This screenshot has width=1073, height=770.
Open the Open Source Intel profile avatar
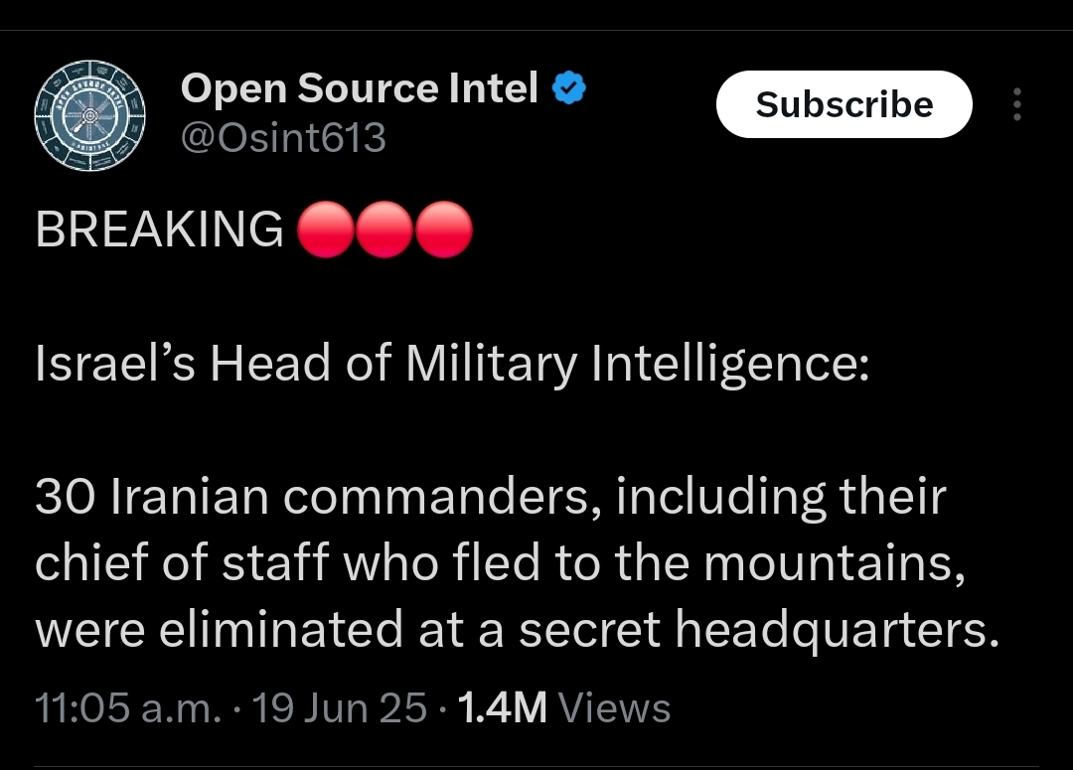click(x=89, y=115)
